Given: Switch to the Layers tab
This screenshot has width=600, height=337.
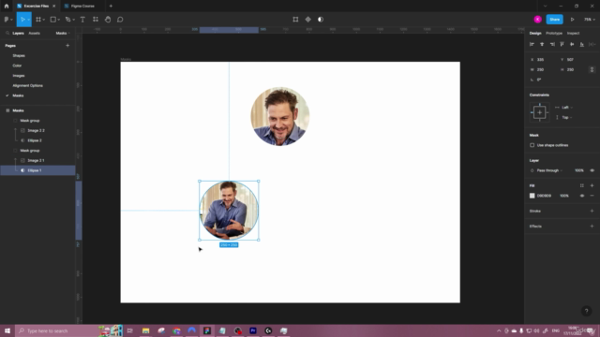Looking at the screenshot, I should coord(18,34).
